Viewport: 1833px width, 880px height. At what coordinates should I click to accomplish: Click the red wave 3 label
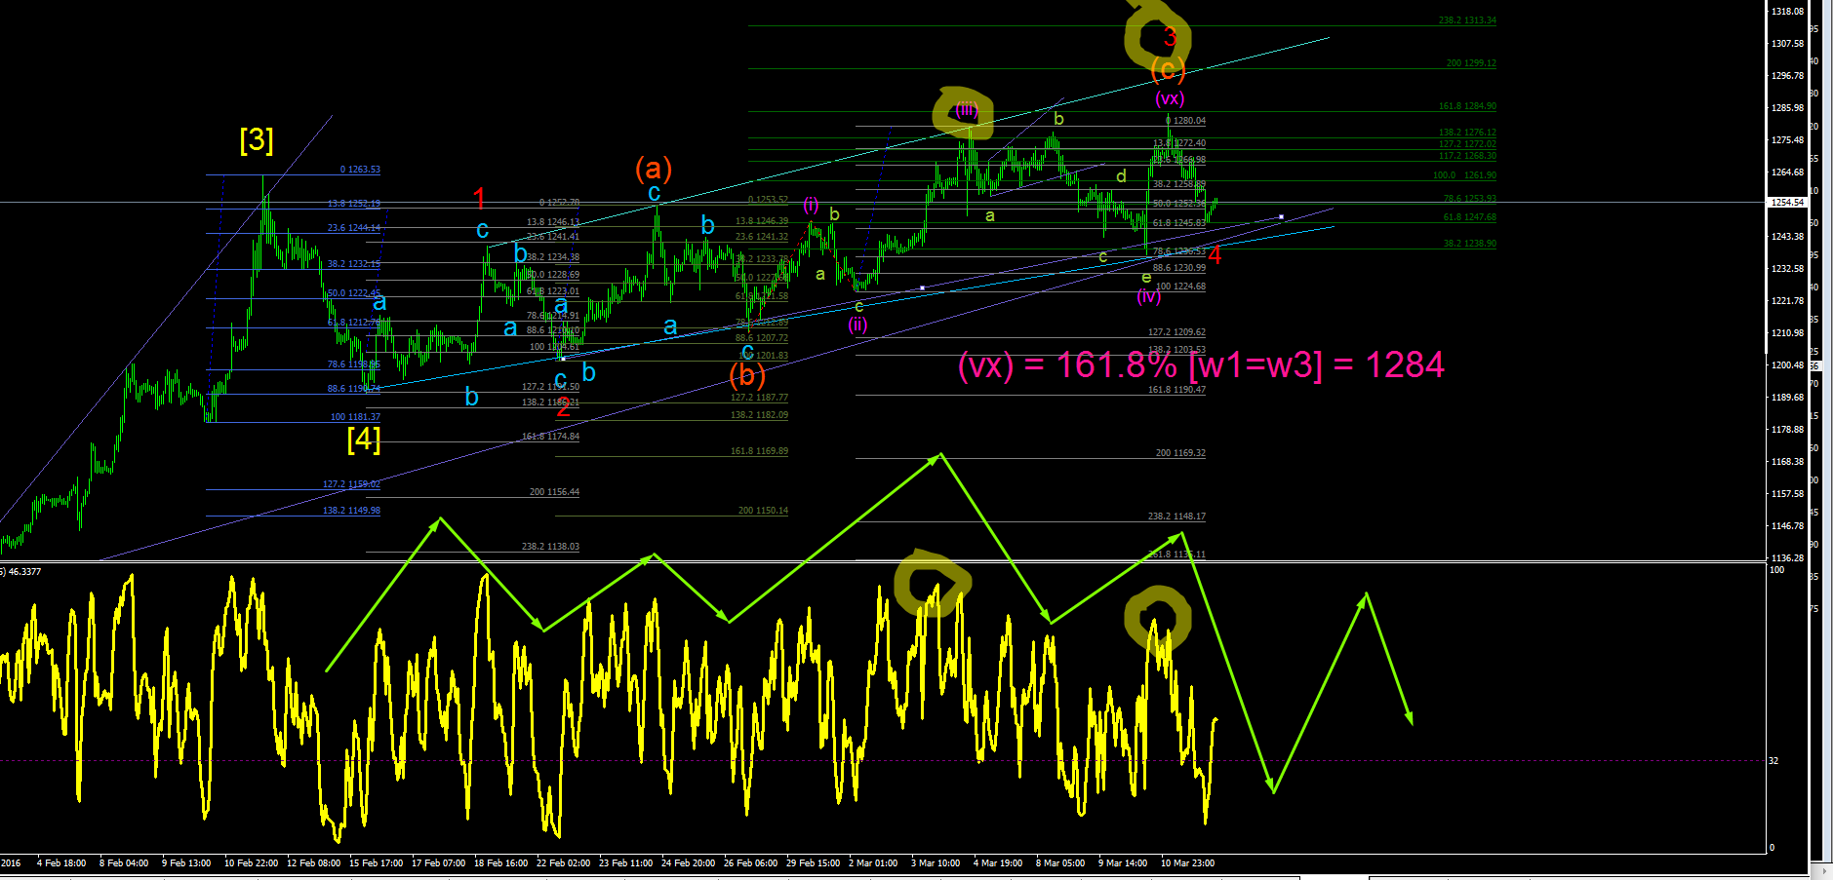click(x=1170, y=38)
